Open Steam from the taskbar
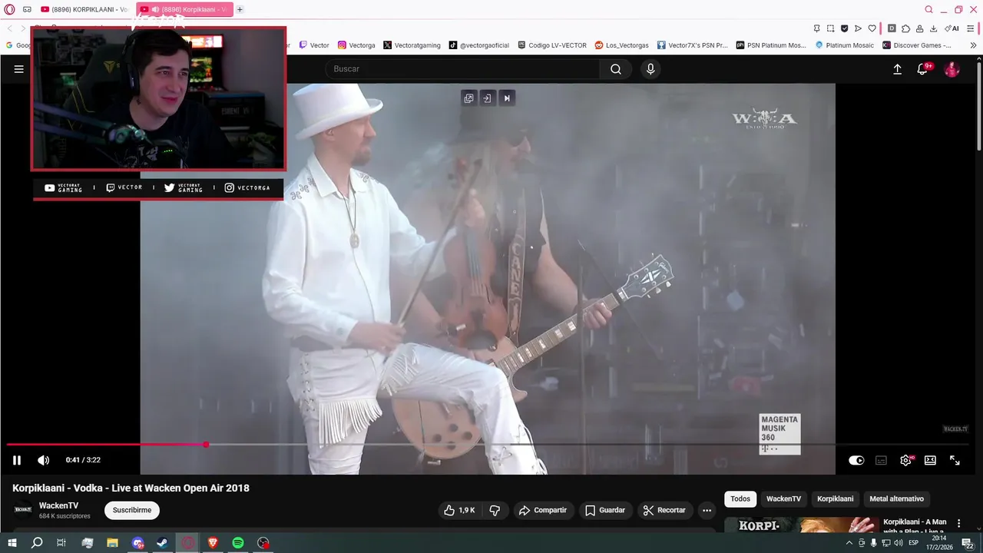 tap(163, 543)
